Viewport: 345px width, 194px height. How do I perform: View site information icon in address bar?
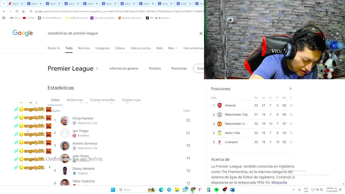[31, 11]
